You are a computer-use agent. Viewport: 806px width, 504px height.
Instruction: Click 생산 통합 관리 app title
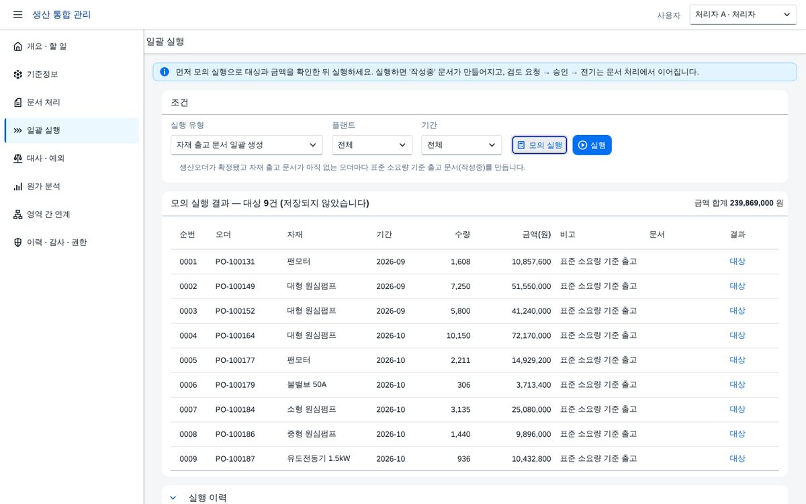coord(62,15)
